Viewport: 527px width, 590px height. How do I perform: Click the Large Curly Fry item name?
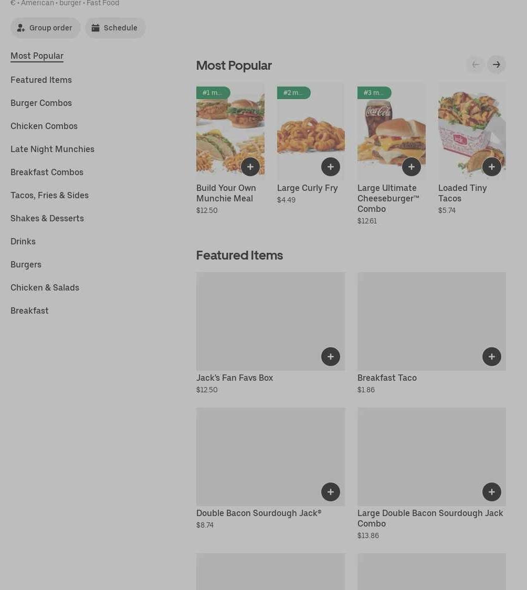click(307, 188)
